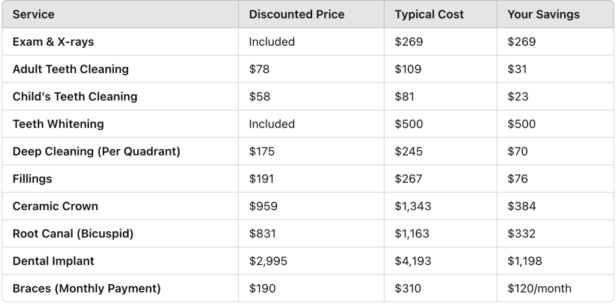Select the Adult Teeth Cleaning service cell

tap(71, 69)
